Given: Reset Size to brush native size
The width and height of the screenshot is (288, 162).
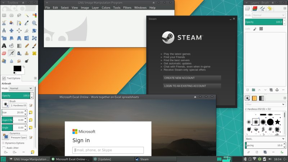Looking at the screenshot, I should pyautogui.click(x=31, y=112).
